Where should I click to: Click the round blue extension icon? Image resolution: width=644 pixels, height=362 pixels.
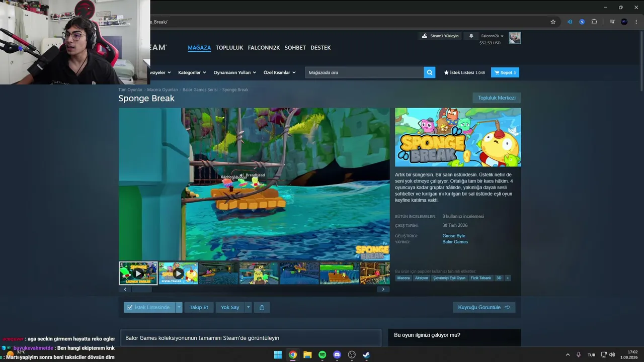(x=582, y=22)
